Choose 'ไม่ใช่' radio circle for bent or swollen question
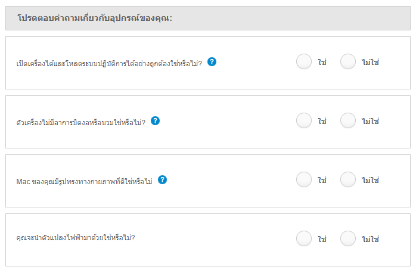The image size is (416, 273). pyautogui.click(x=348, y=120)
